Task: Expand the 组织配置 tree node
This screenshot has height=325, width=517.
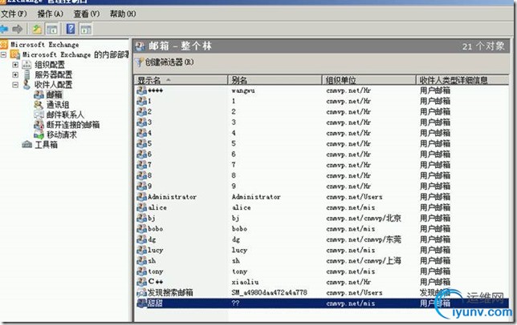Action: (15, 65)
